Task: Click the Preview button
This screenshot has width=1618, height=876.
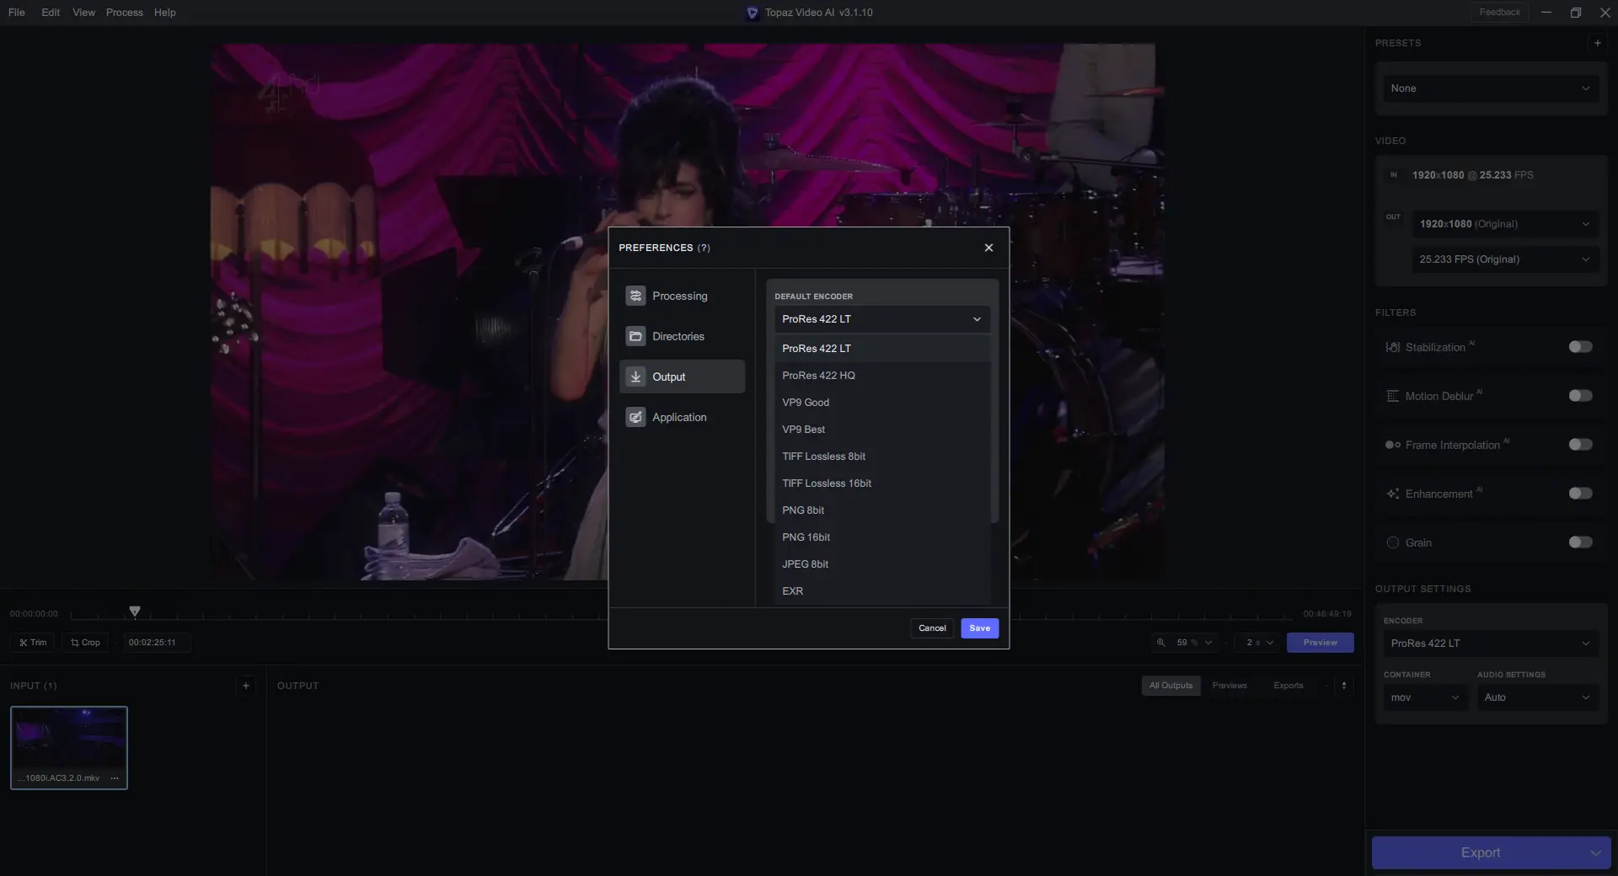Action: point(1320,643)
